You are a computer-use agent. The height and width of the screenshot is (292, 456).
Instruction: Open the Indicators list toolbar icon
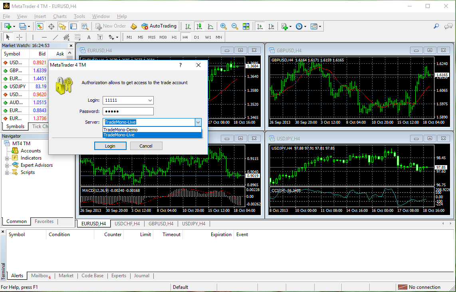click(285, 26)
